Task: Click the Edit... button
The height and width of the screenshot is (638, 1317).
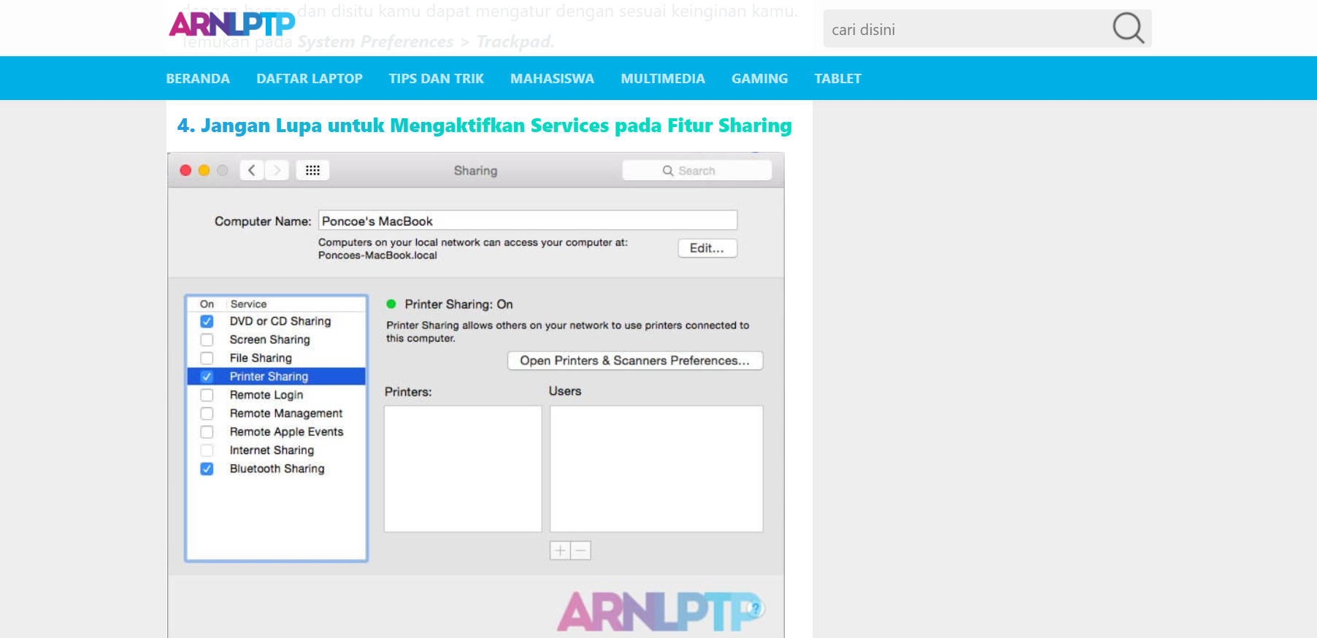Action: click(x=707, y=248)
